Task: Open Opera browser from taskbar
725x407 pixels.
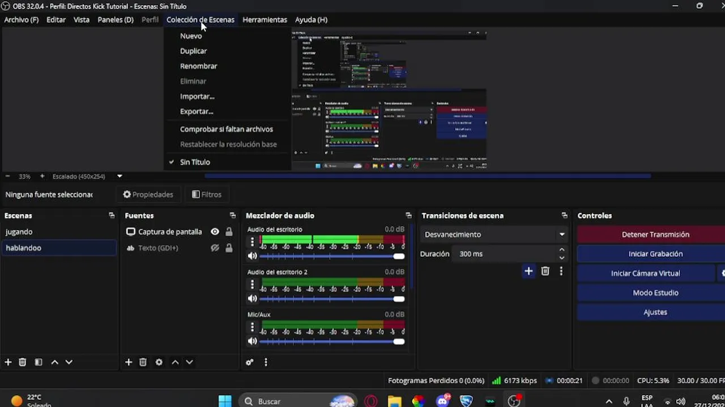Action: click(371, 401)
